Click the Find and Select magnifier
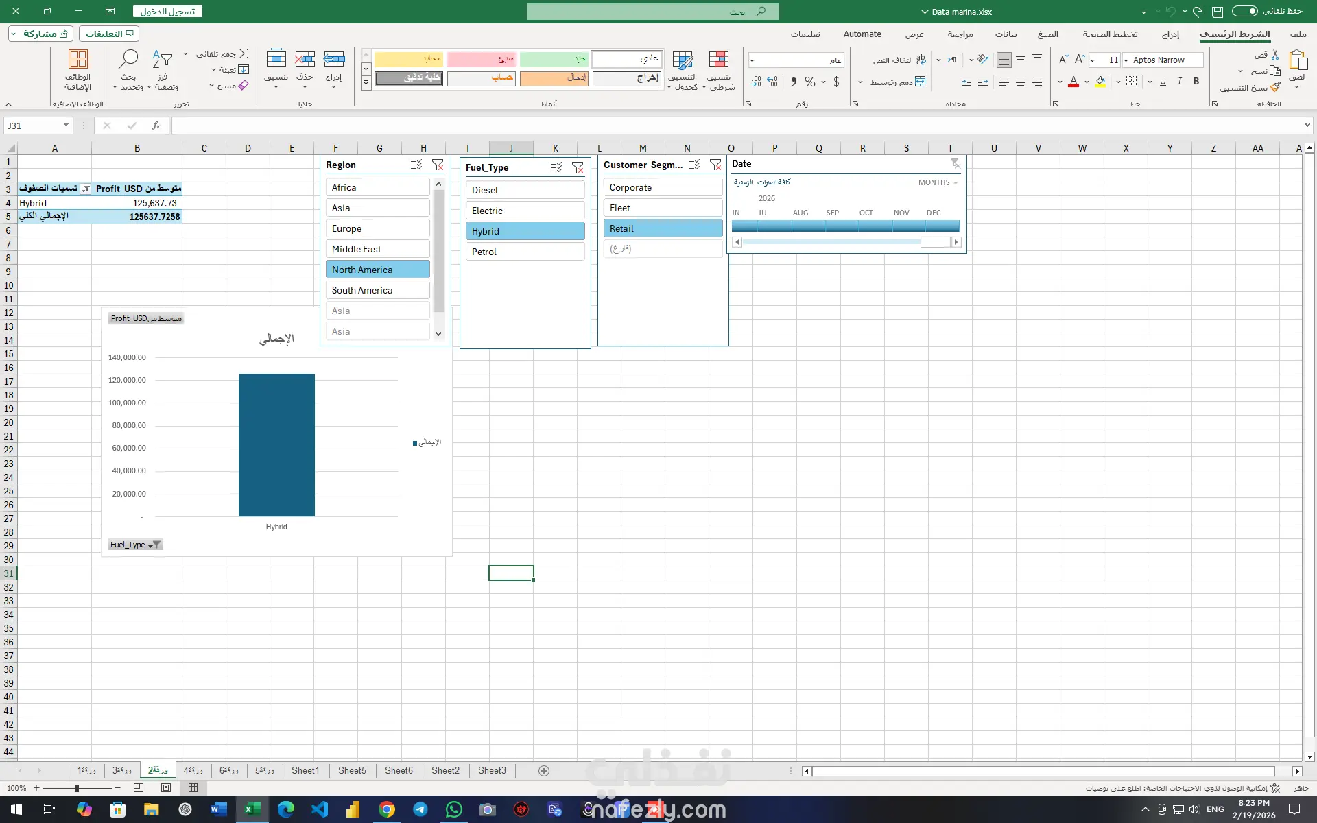 tap(128, 60)
